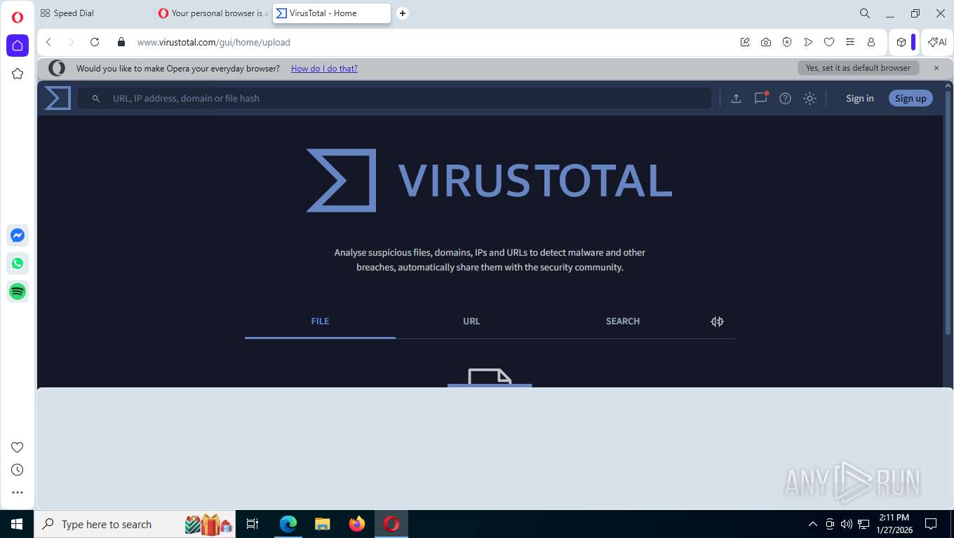
Task: Open WhatsApp in the Opera sidebar
Action: click(18, 263)
